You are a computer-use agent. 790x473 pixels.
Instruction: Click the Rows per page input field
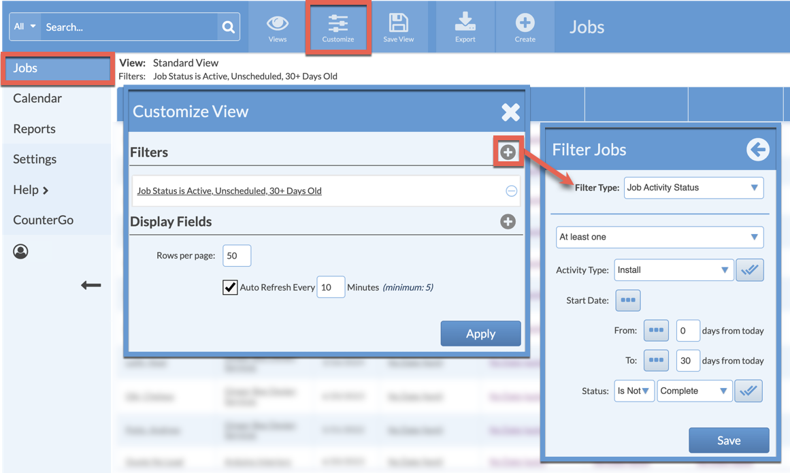[x=236, y=255]
